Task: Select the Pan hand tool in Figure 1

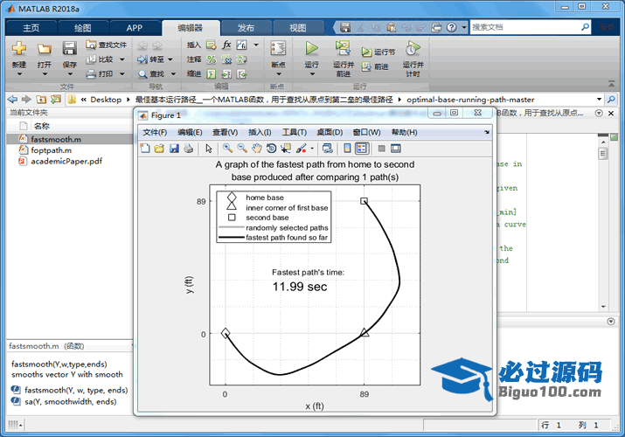Action: 257,149
